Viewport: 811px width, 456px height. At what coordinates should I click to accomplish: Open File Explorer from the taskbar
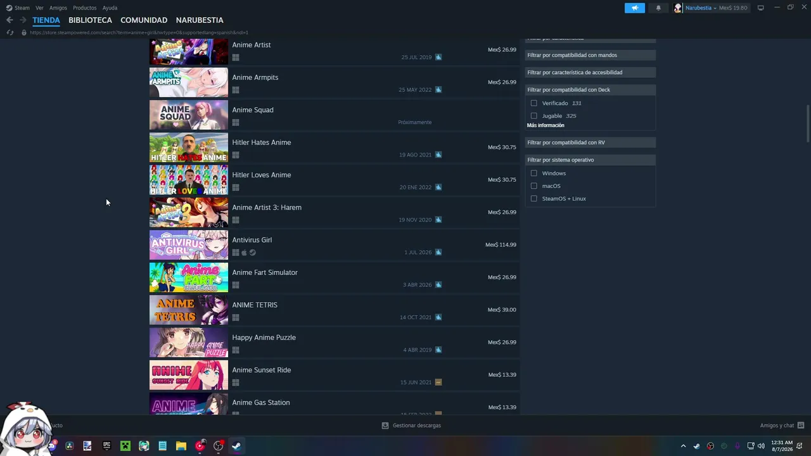coord(181,446)
